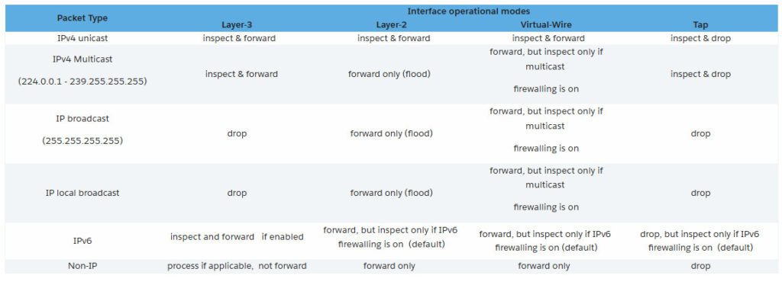Click the IP broadcast Layer-3 drop cell
The width and height of the screenshot is (782, 285).
coord(237,134)
